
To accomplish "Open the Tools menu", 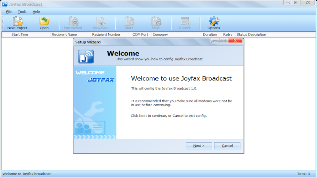I will click(22, 12).
